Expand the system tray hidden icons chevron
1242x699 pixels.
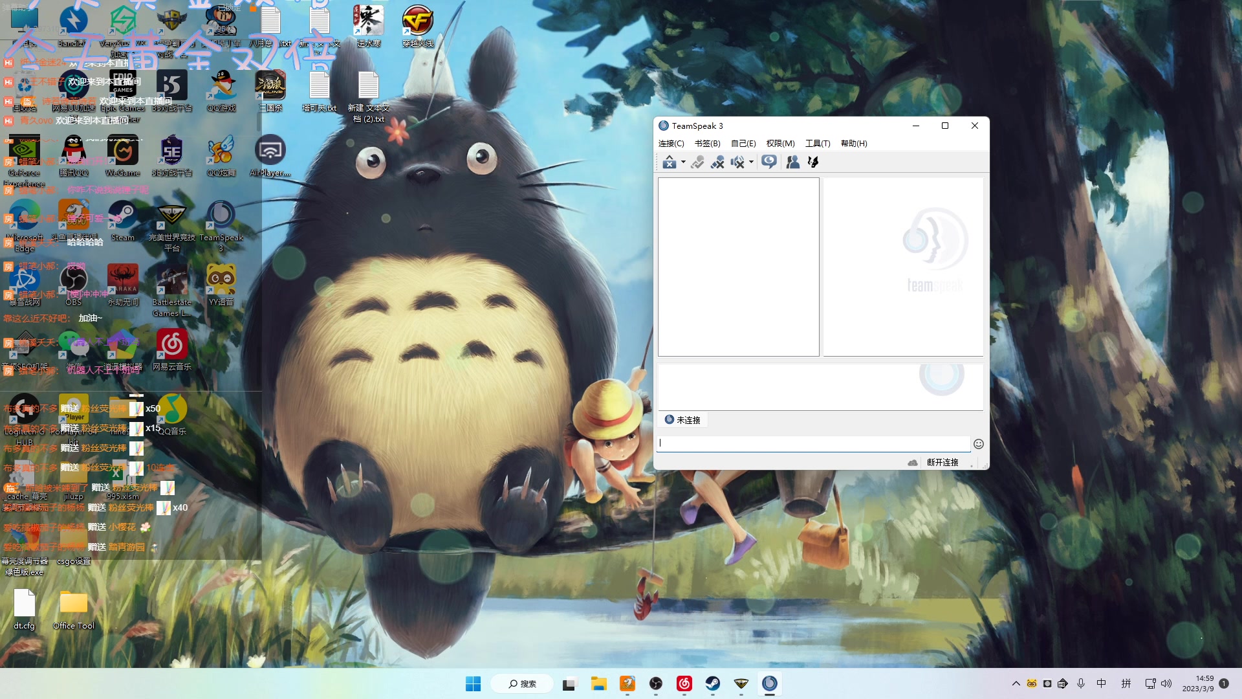1016,683
